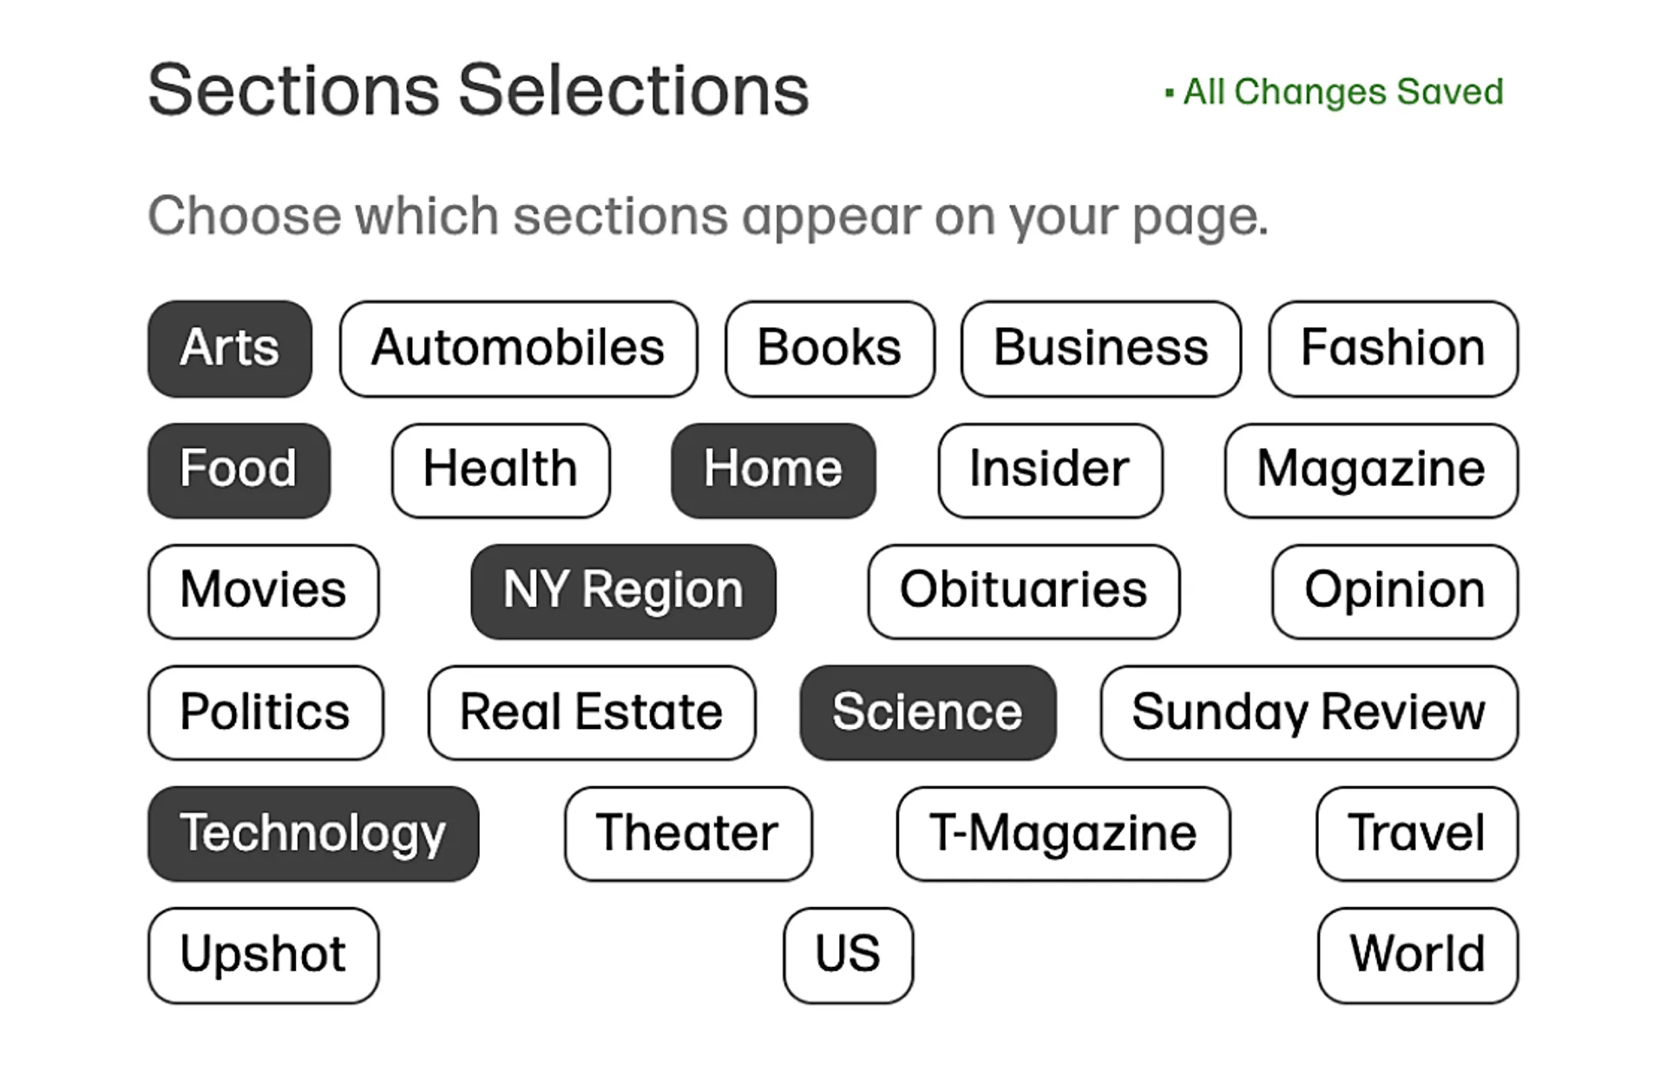Select the T-Magazine chip
This screenshot has width=1666, height=1072.
point(1063,833)
